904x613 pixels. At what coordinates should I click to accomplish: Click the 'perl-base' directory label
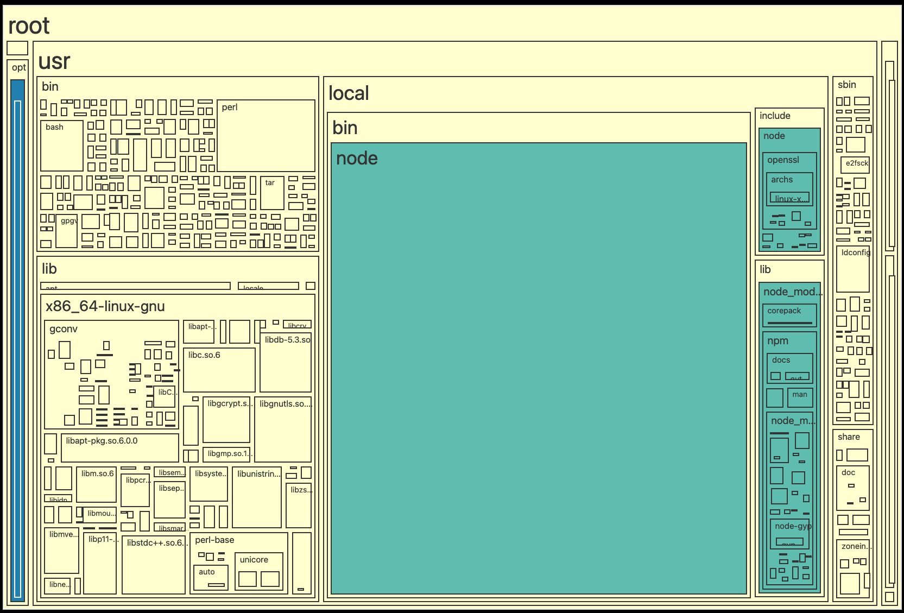point(214,540)
